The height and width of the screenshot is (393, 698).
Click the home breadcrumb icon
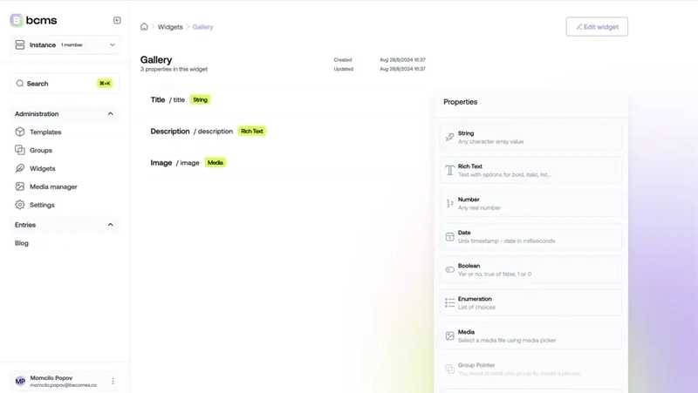[144, 27]
